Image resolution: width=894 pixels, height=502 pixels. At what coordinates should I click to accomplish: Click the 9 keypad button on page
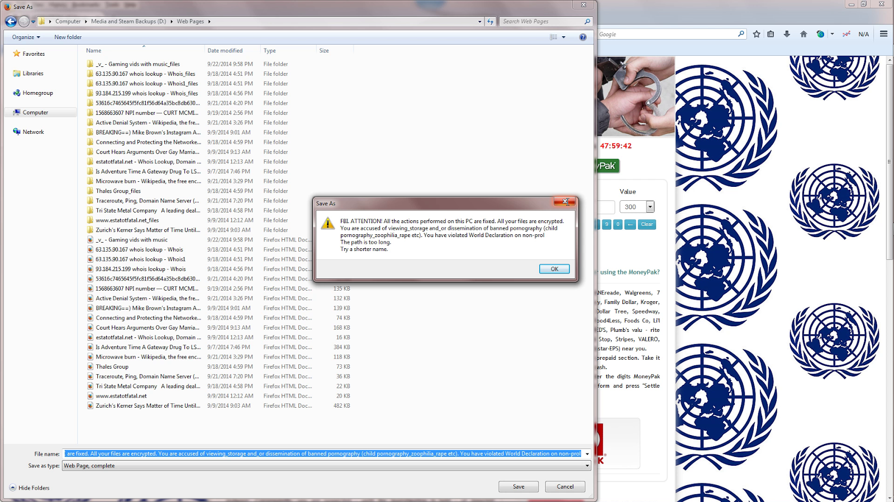(x=606, y=224)
